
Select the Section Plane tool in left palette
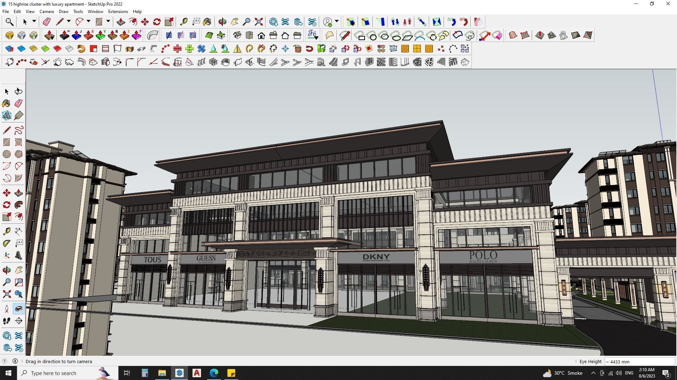19,321
